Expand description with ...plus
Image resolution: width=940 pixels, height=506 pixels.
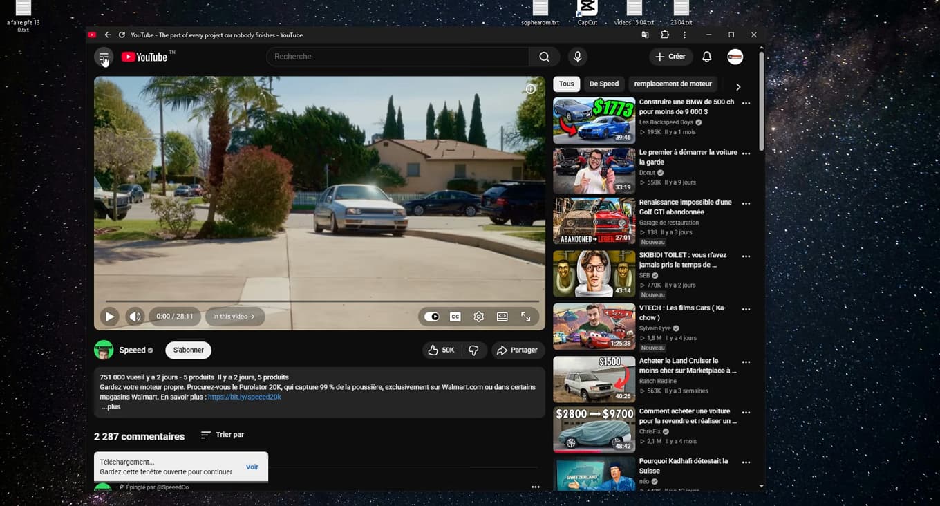tap(111, 407)
